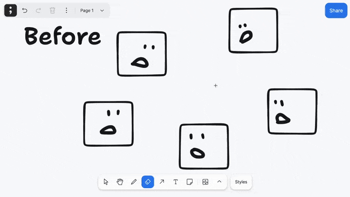Open the Image asset tool
This screenshot has height=197, width=350.
(205, 182)
